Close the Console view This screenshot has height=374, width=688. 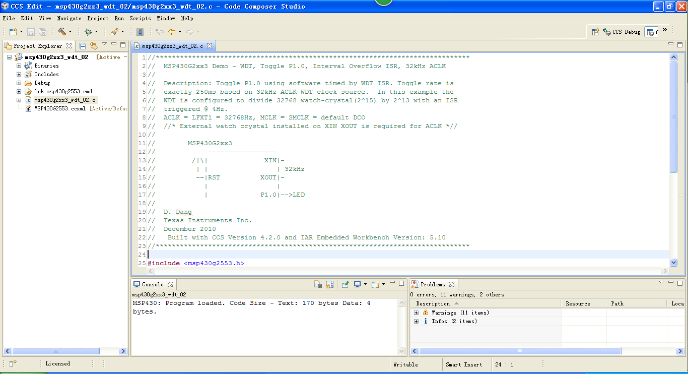point(170,284)
